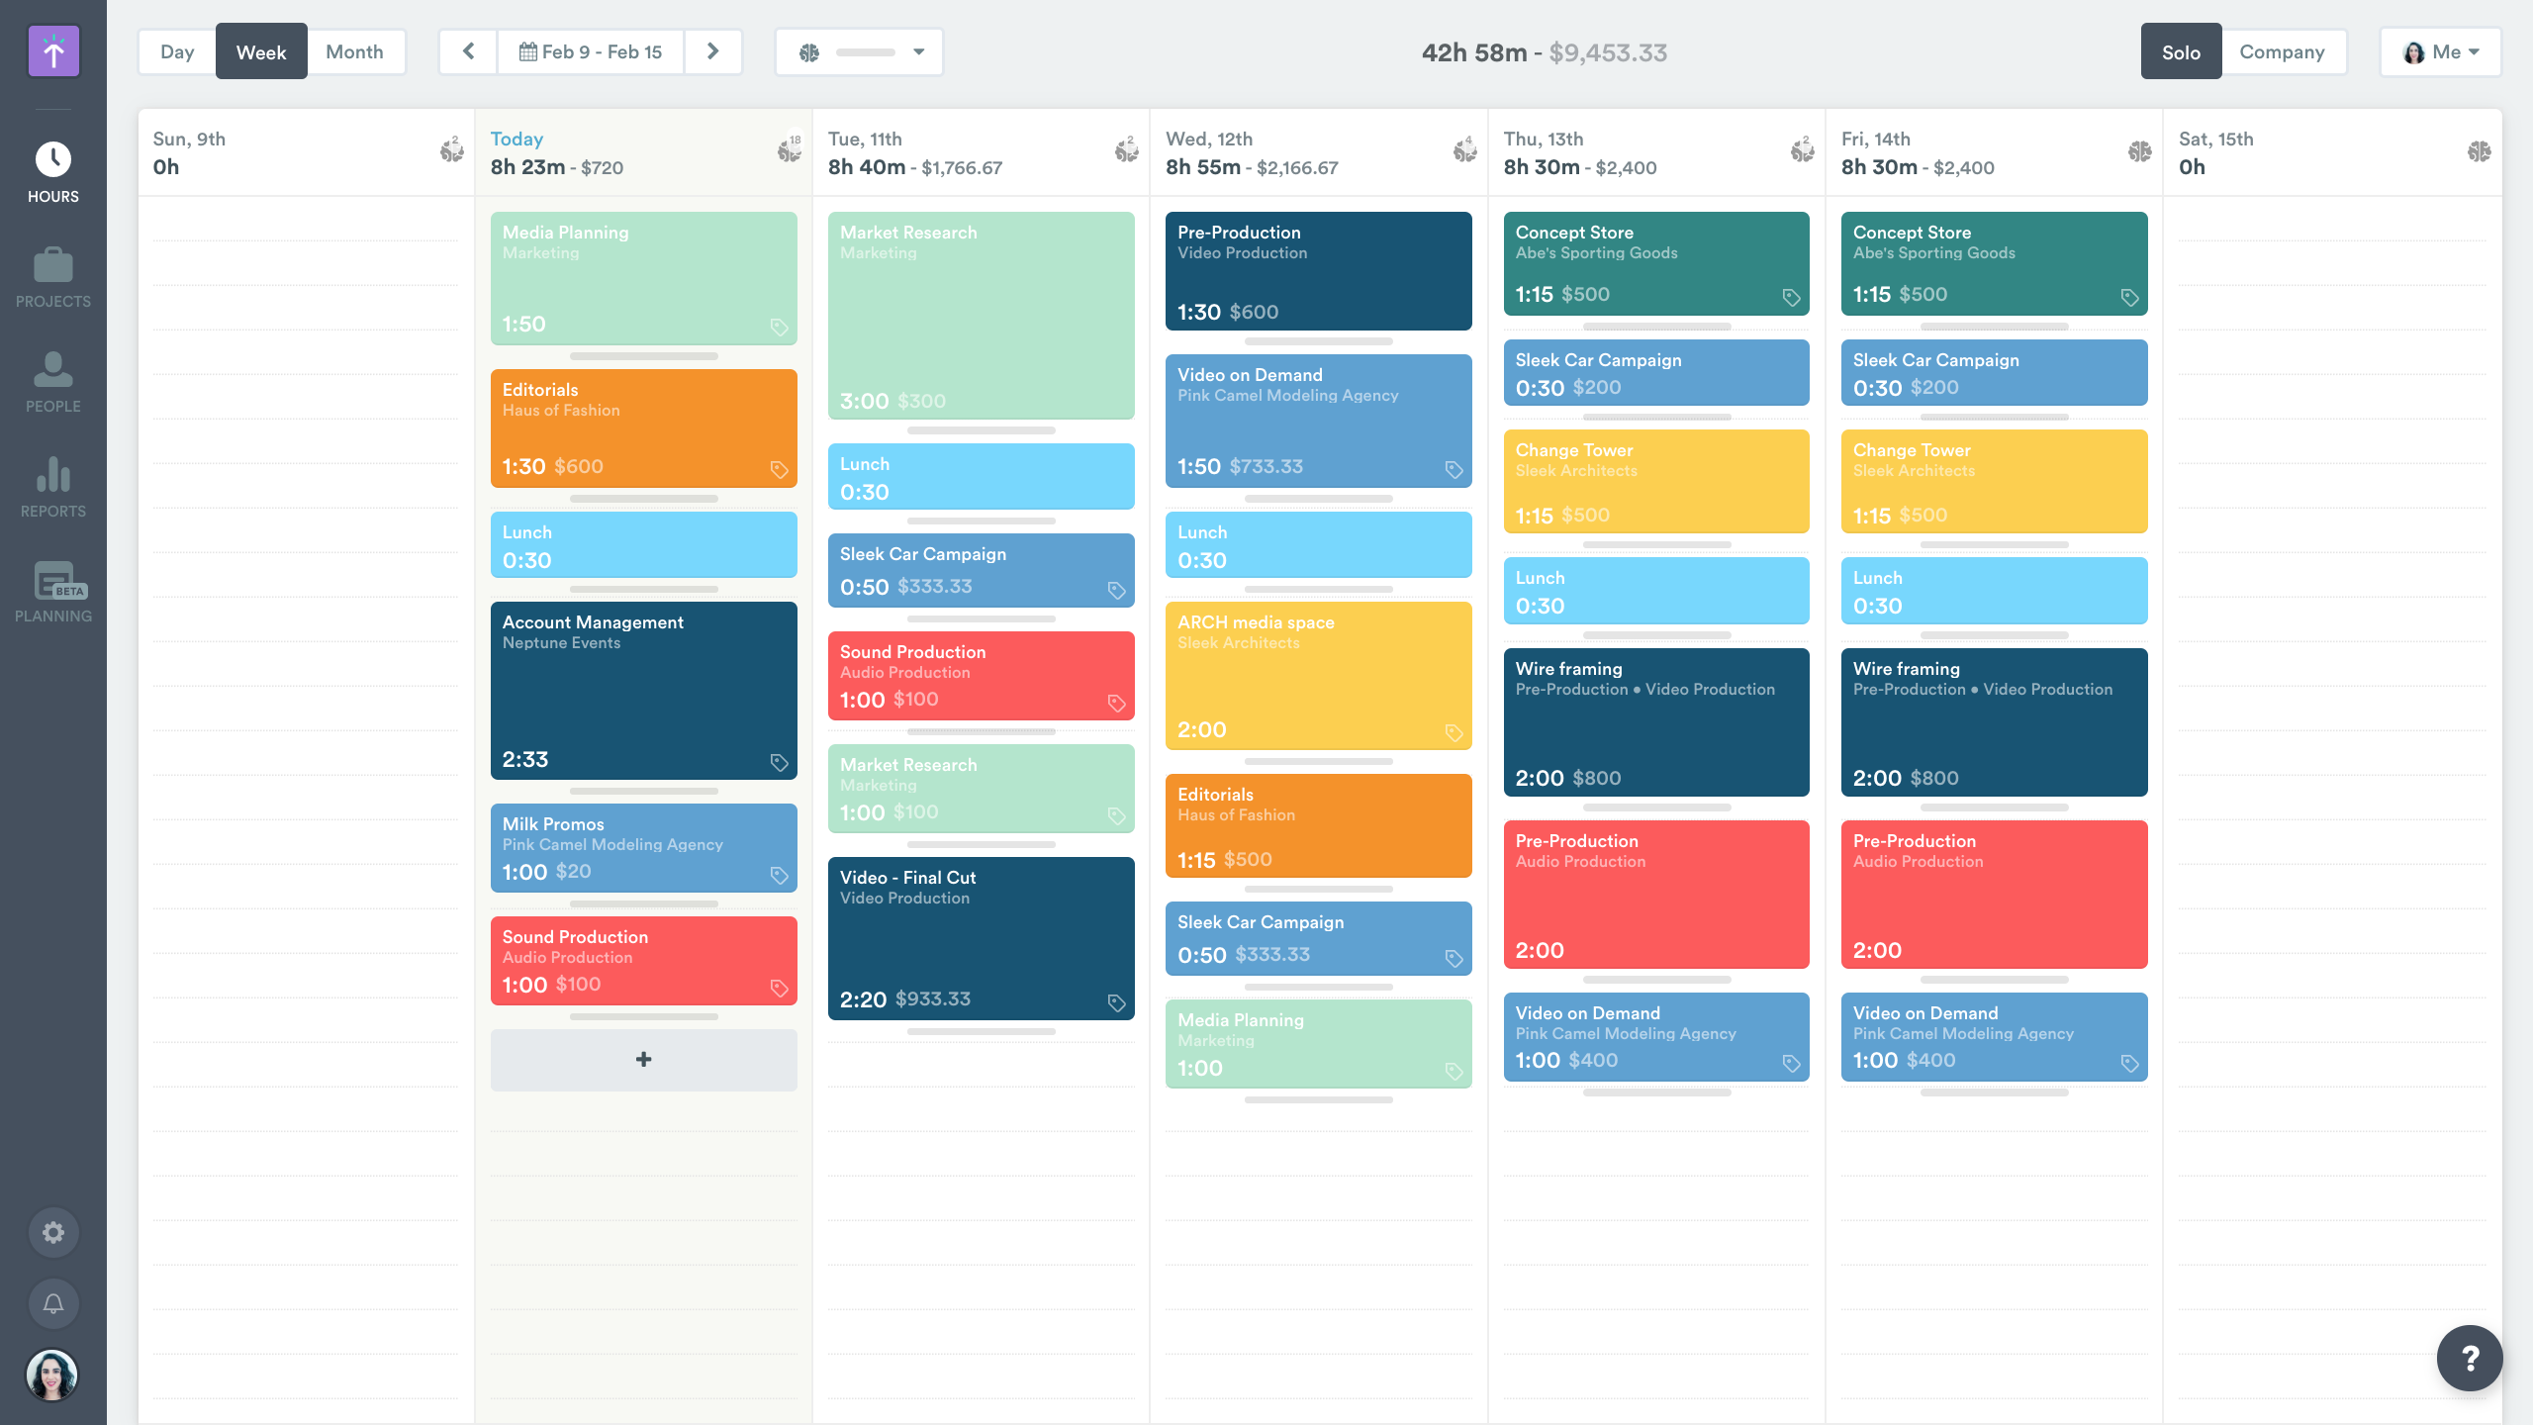This screenshot has width=2533, height=1425.
Task: Switch to Solo view
Action: pos(2181,51)
